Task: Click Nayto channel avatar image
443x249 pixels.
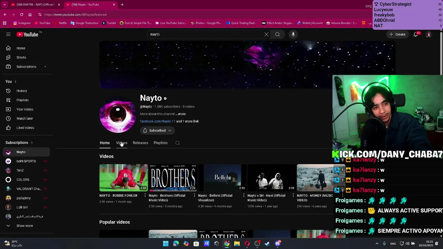Action: point(118,115)
